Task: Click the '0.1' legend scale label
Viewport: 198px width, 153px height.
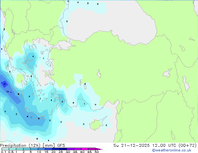Action: coord(3,152)
